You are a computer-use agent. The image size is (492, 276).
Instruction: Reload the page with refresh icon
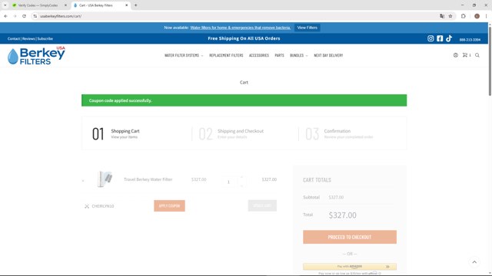click(24, 16)
